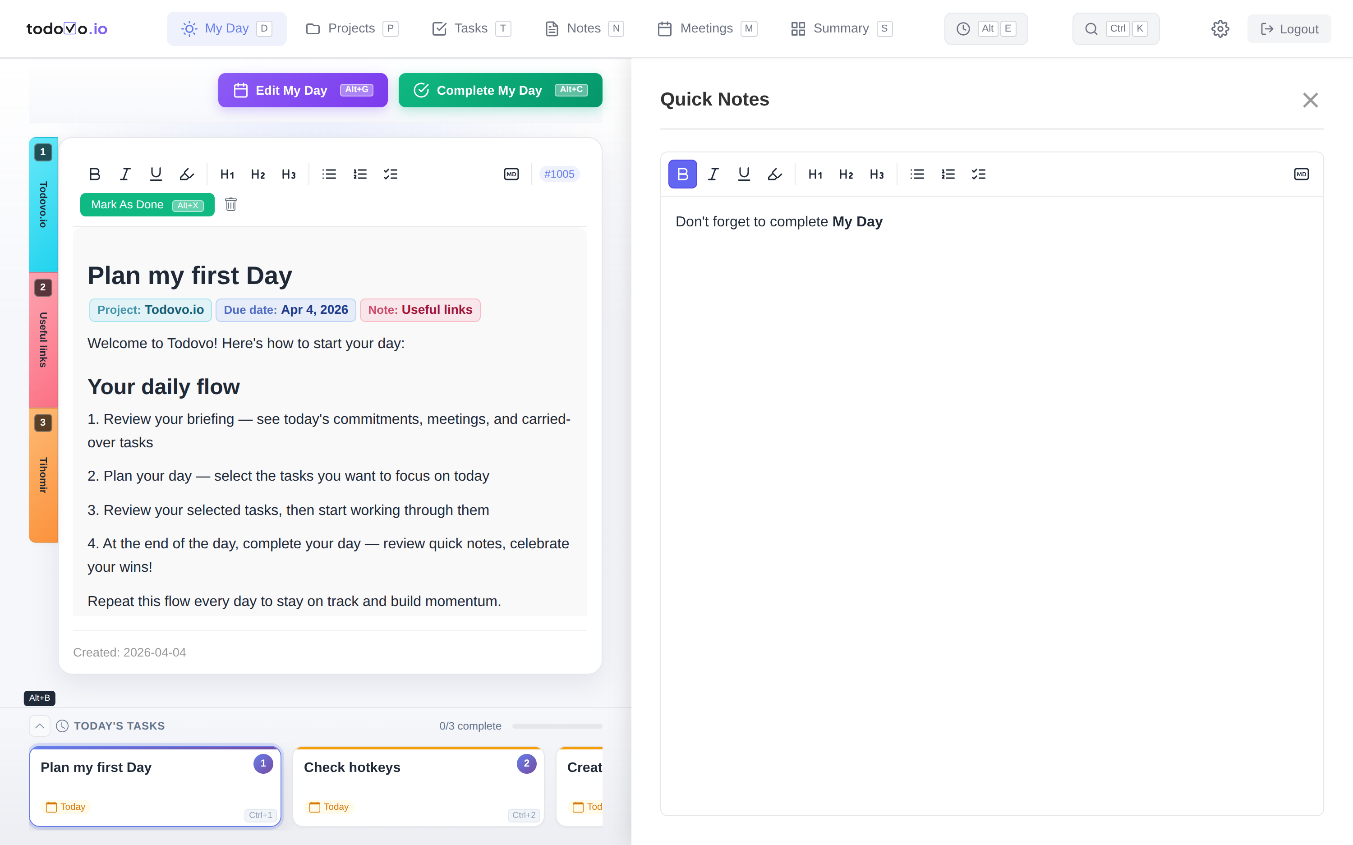Click the 0/3 complete label

470,726
